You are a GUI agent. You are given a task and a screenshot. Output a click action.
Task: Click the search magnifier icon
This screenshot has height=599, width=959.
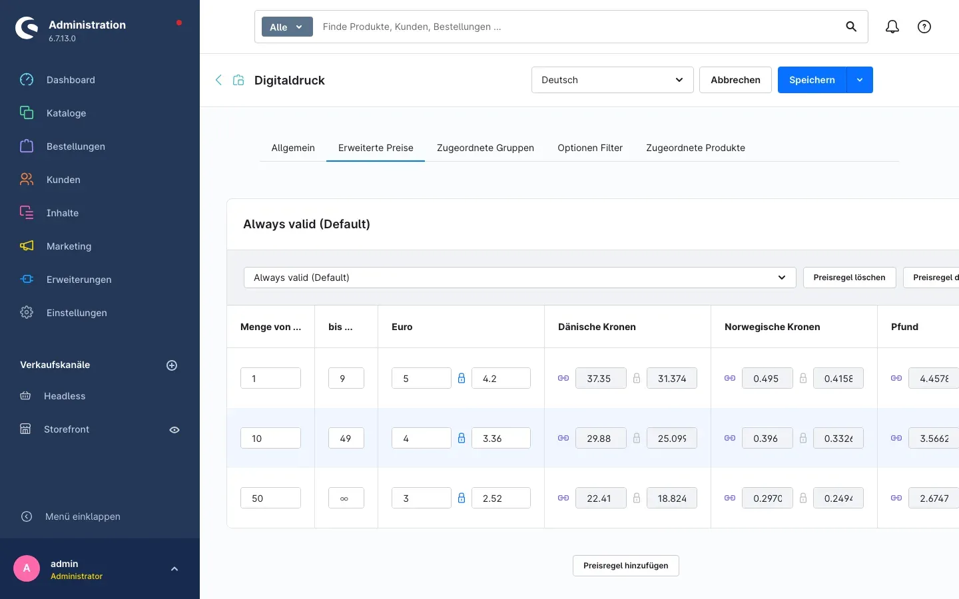click(851, 27)
